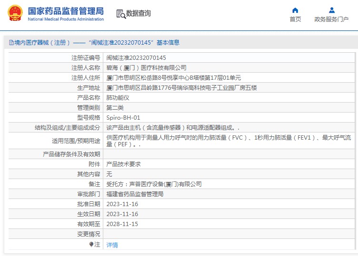358x256 pixels.
Task: Click the 注册证编号 label
Action: pos(86,58)
